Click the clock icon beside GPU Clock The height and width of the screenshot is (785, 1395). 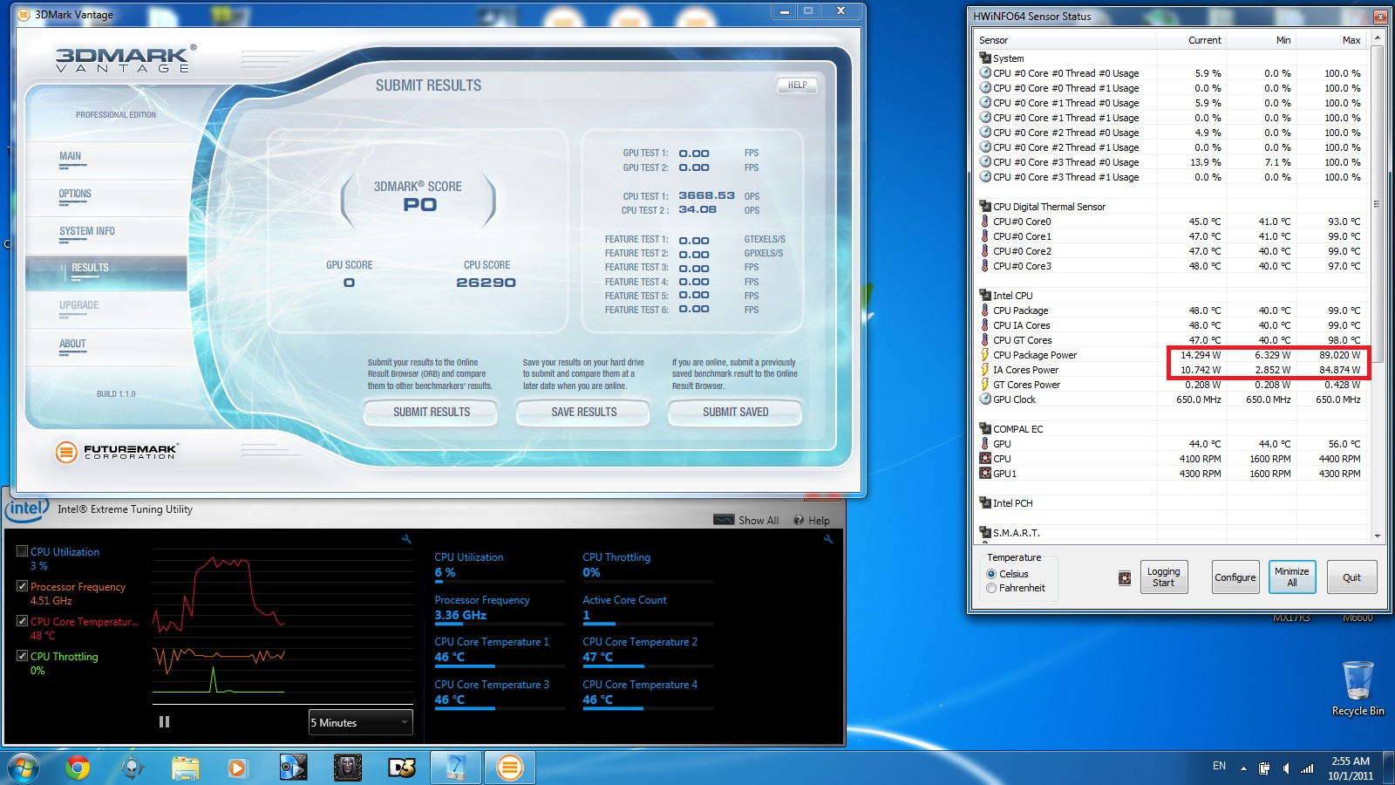985,399
